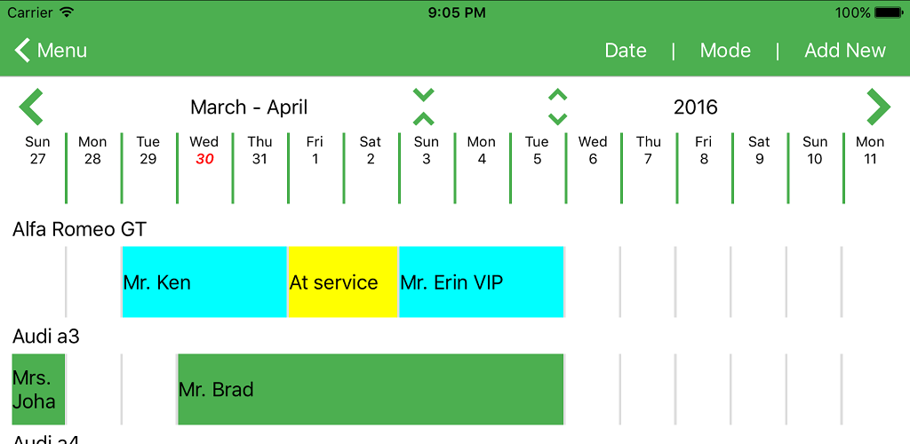
Task: Open Mr. Brad's green Audi a3 booking
Action: 371,389
